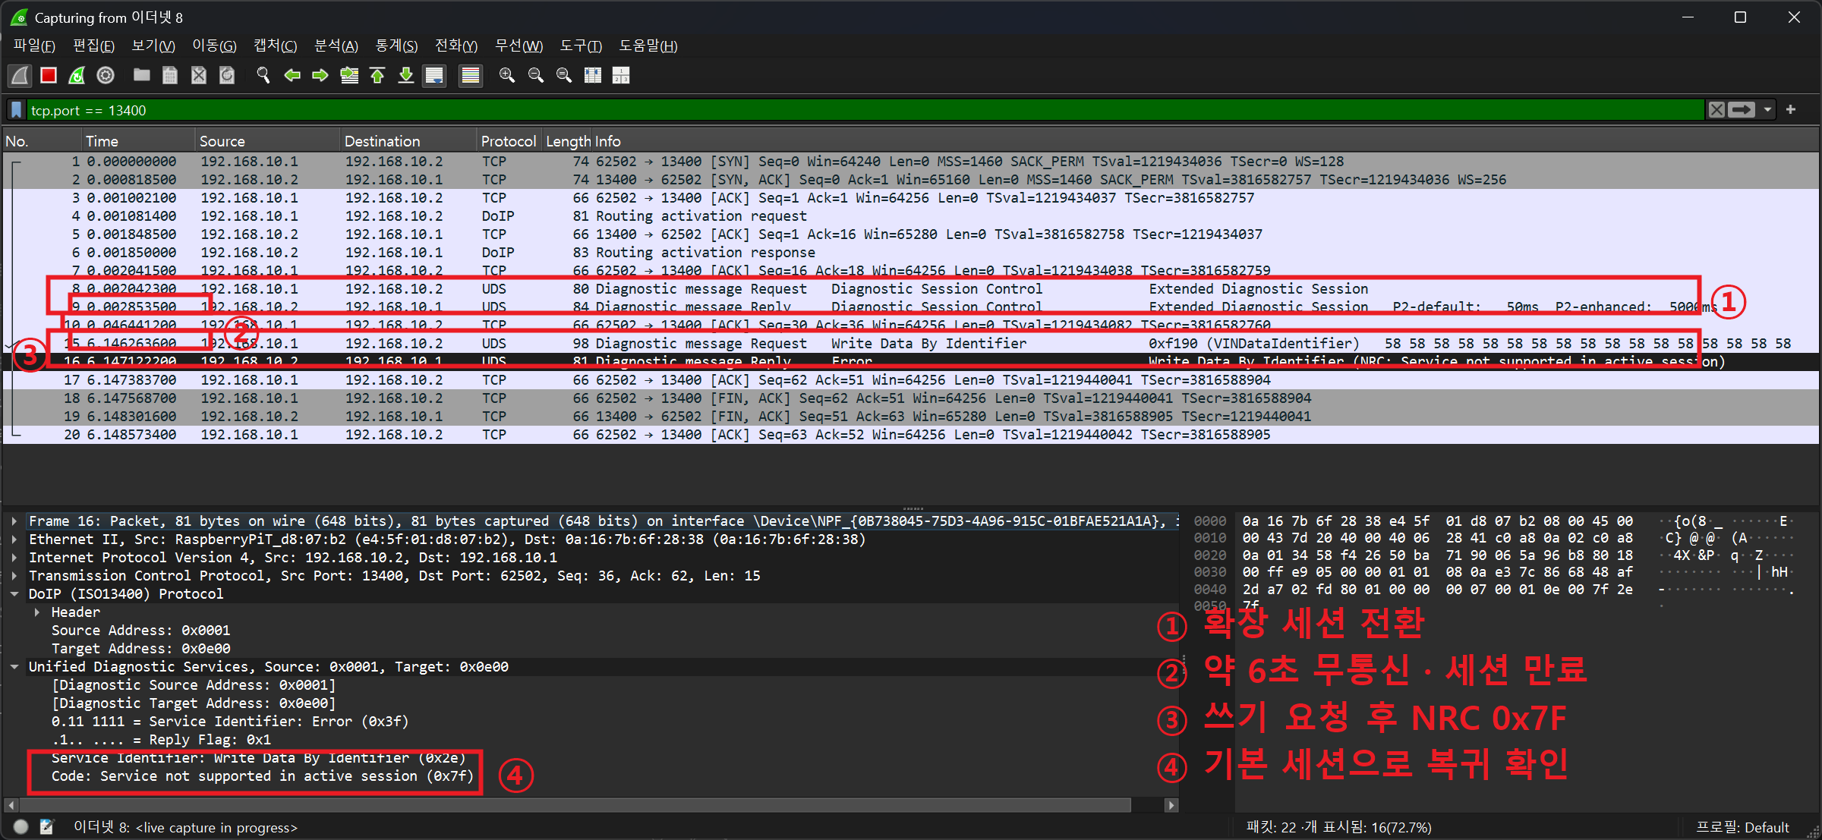Viewport: 1822px width, 840px height.
Task: Open the 전화(Y) menu
Action: (x=455, y=46)
